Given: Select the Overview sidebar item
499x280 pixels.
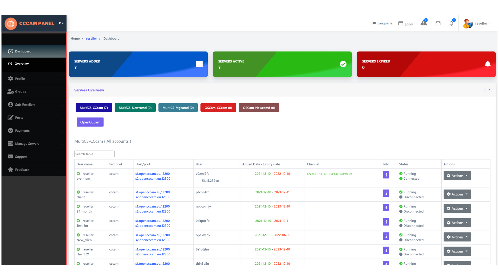Looking at the screenshot, I should tap(34, 64).
